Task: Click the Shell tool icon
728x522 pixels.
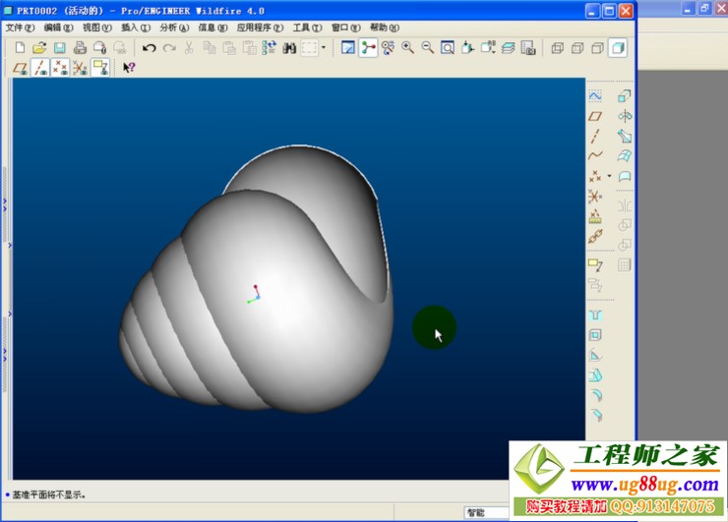Action: [x=595, y=334]
